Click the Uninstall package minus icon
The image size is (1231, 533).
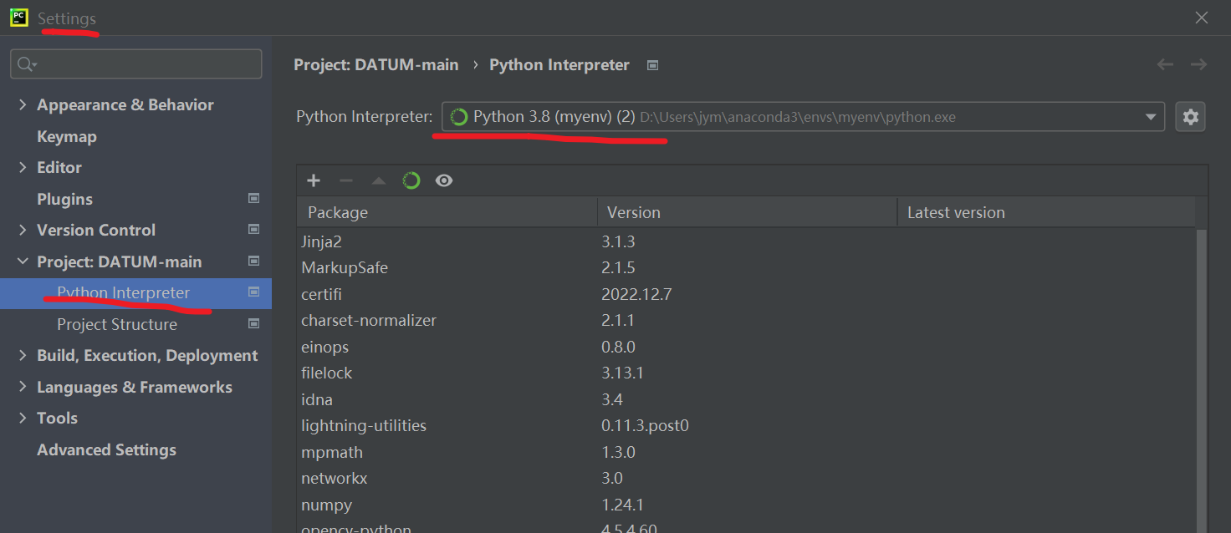click(x=345, y=180)
